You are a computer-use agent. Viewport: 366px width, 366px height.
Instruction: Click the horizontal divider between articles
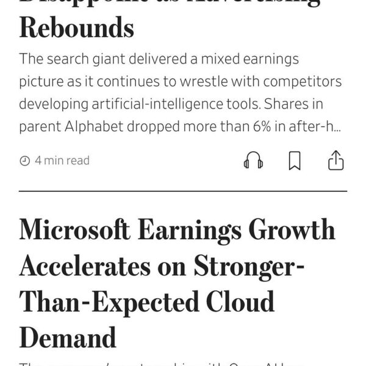183,191
